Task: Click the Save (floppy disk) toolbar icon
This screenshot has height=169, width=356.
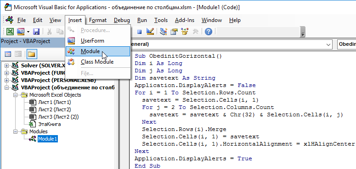Action: (x=36, y=32)
